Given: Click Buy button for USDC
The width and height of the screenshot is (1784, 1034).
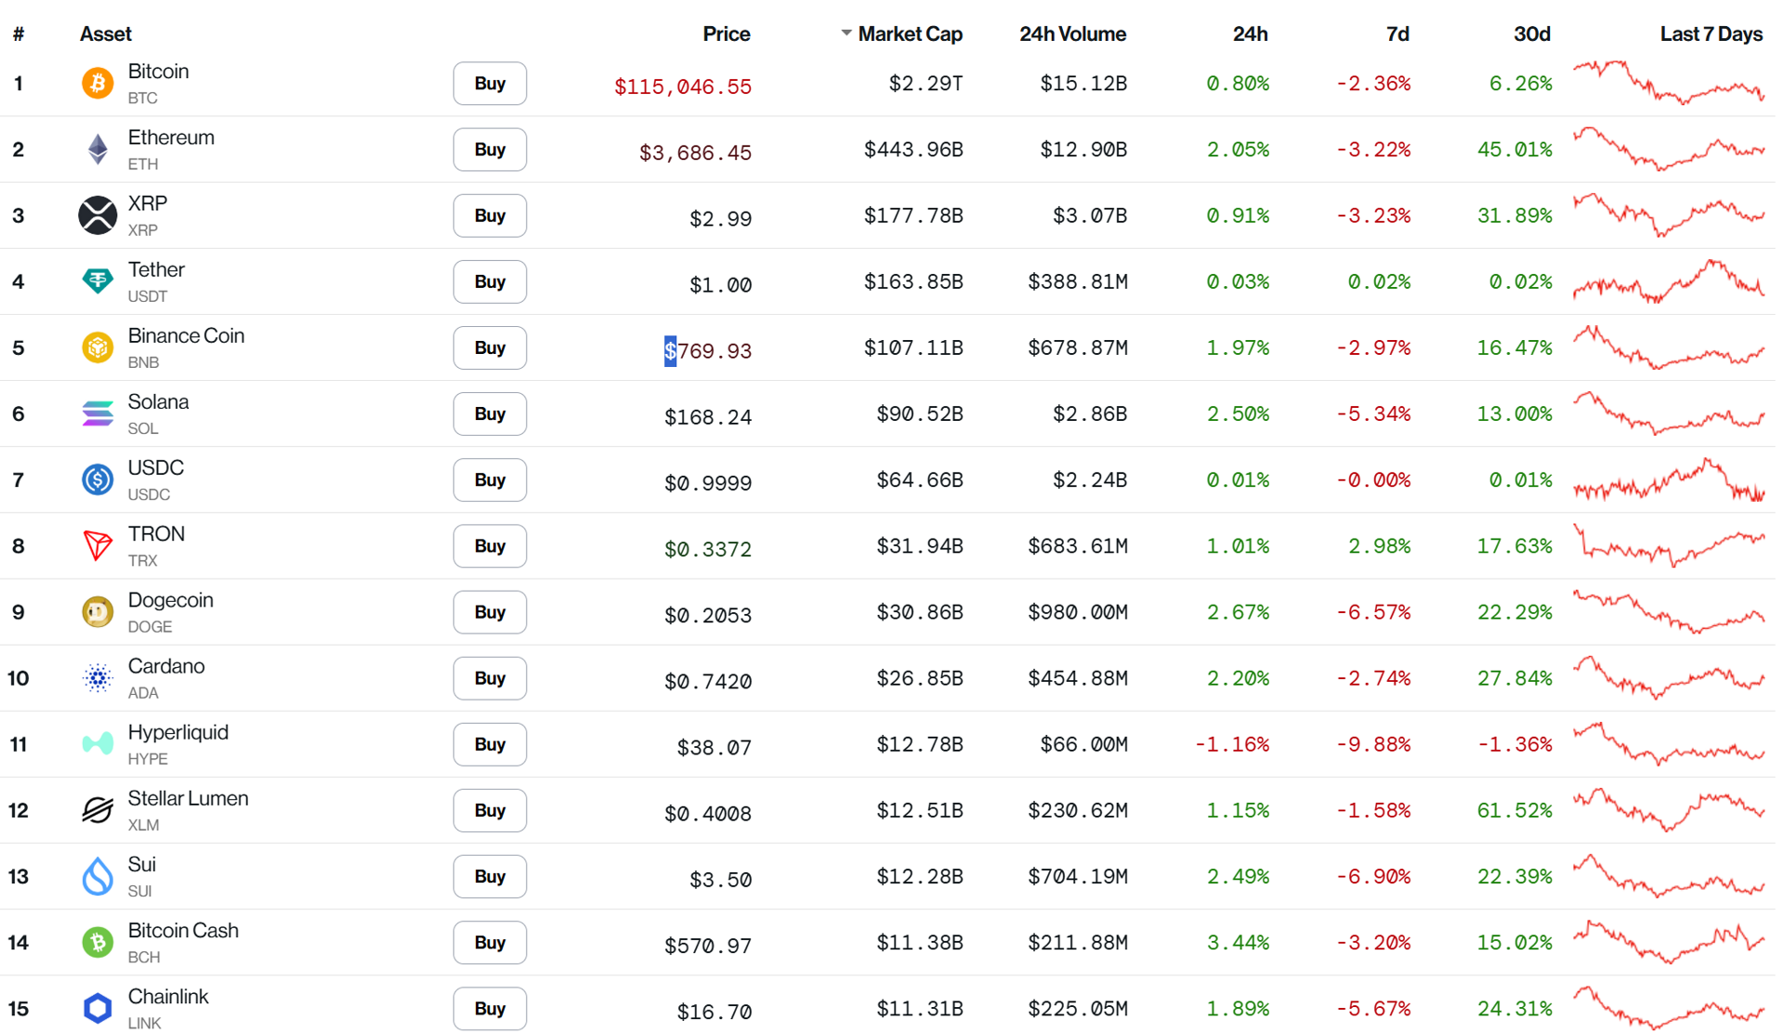Looking at the screenshot, I should point(490,479).
